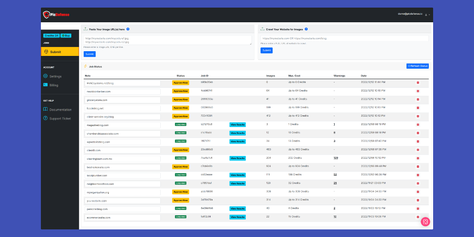View results for magazineblog.com
474x237 pixels.
tap(237, 125)
